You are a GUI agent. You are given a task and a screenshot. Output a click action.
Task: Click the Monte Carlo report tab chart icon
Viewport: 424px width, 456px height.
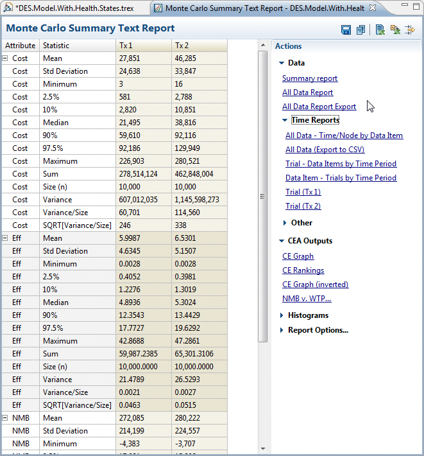(158, 8)
